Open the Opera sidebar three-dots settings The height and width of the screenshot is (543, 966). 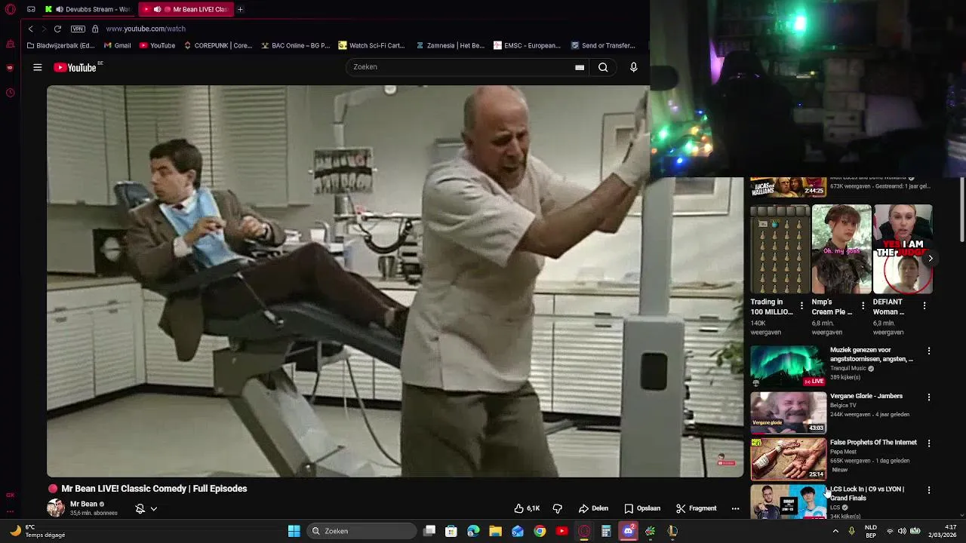pyautogui.click(x=10, y=511)
